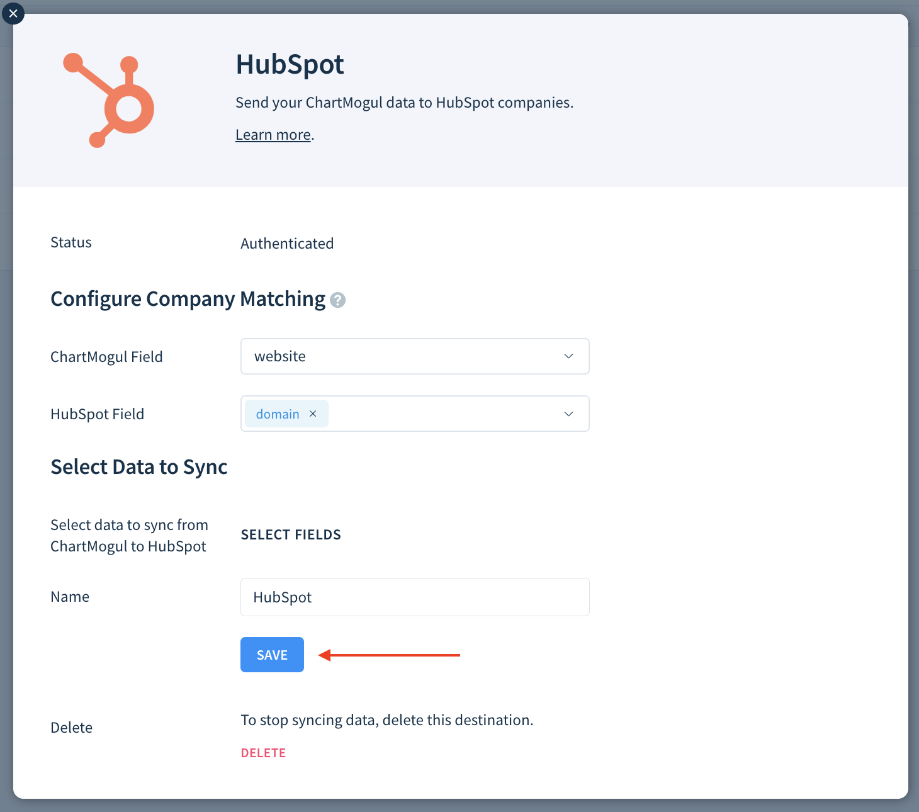
Task: Click 'Configure Company Matching' heading
Action: click(x=188, y=299)
